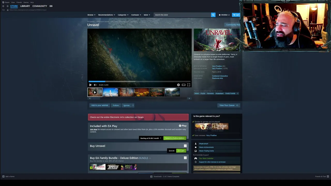This screenshot has width=331, height=186.
Task: Click the Follow button
Action: pos(116,105)
